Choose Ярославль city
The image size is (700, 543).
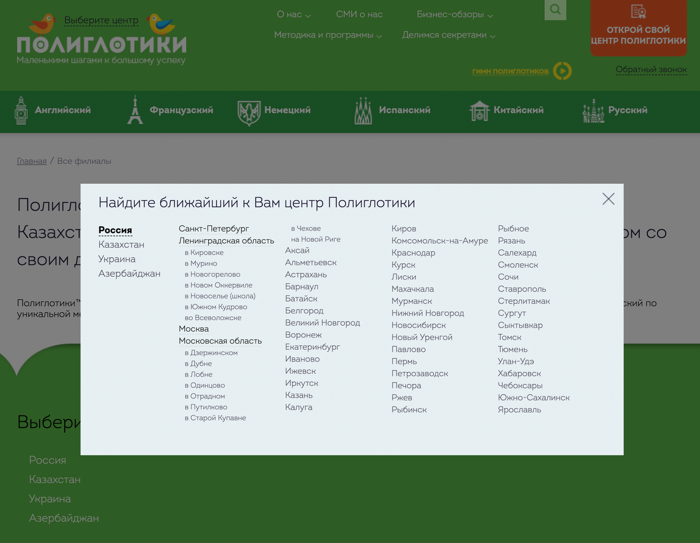[520, 410]
